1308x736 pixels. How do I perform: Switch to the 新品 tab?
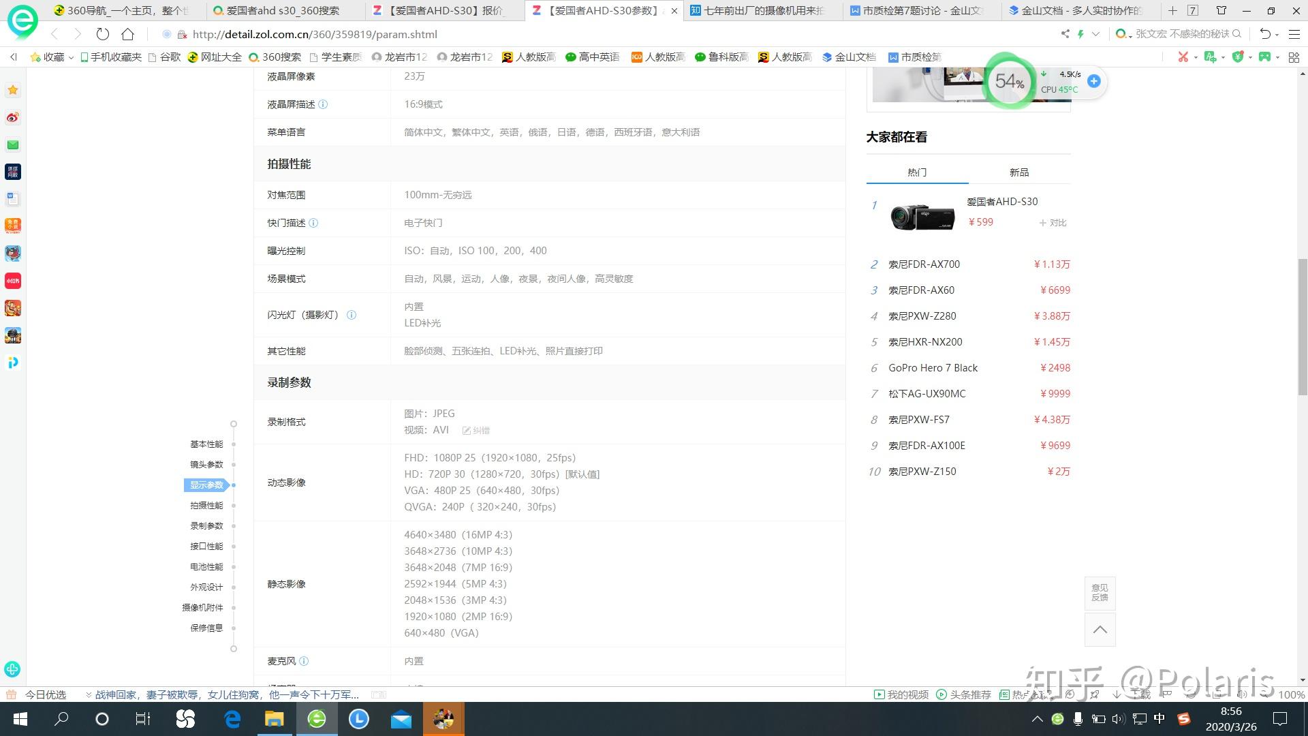point(1019,172)
